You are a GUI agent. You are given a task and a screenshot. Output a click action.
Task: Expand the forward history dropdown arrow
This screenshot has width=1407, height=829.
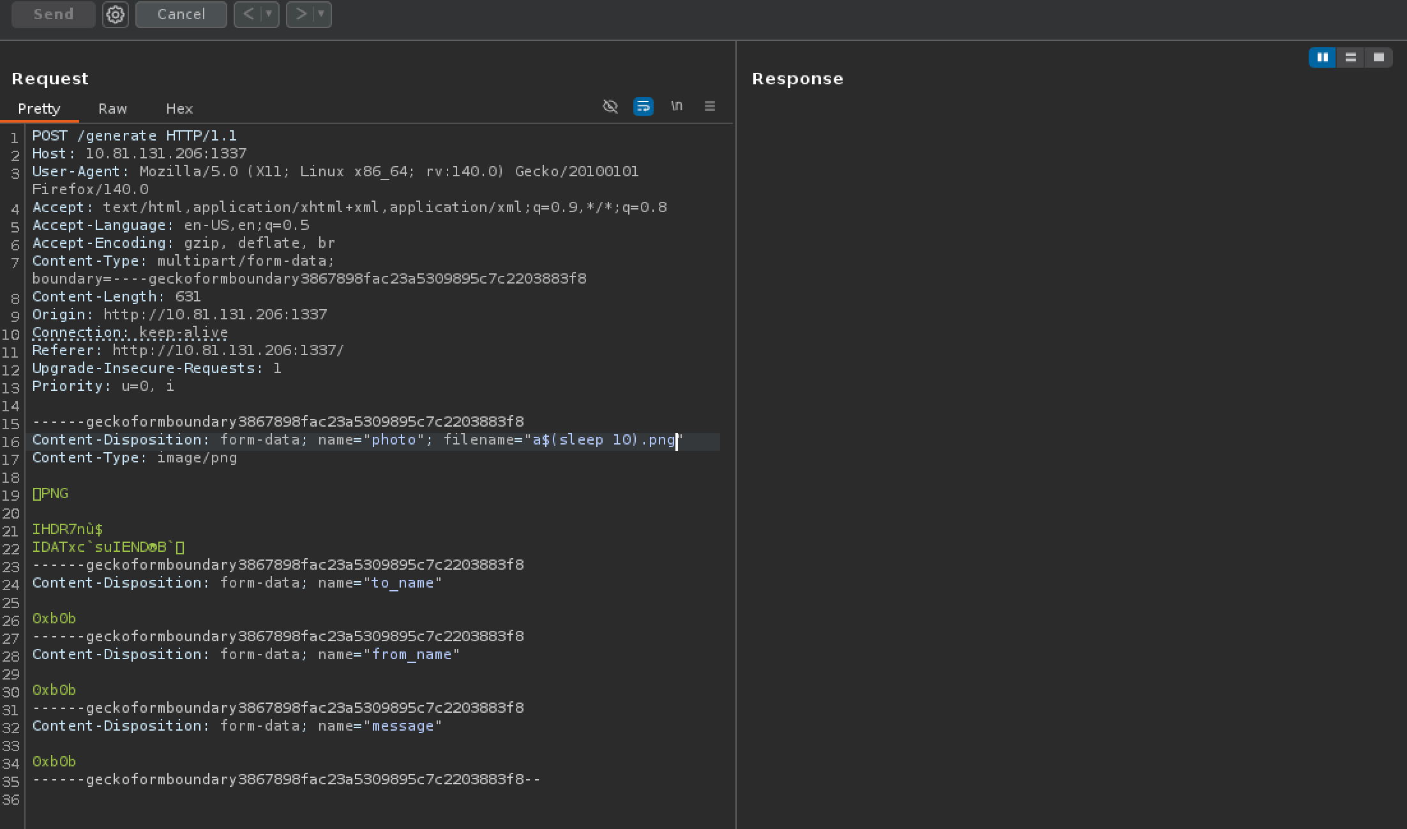tap(321, 14)
